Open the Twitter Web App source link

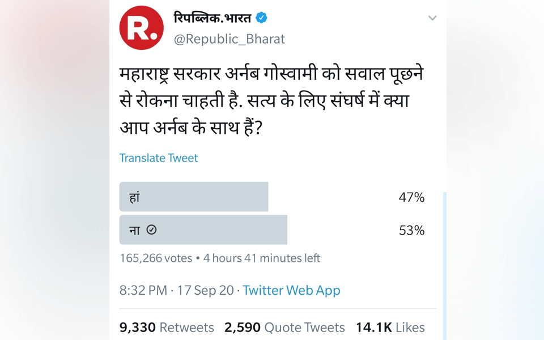(291, 290)
